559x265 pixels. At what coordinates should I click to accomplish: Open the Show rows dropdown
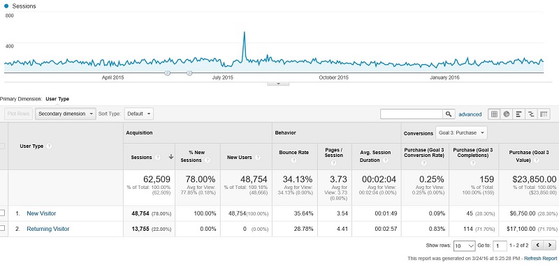point(464,245)
